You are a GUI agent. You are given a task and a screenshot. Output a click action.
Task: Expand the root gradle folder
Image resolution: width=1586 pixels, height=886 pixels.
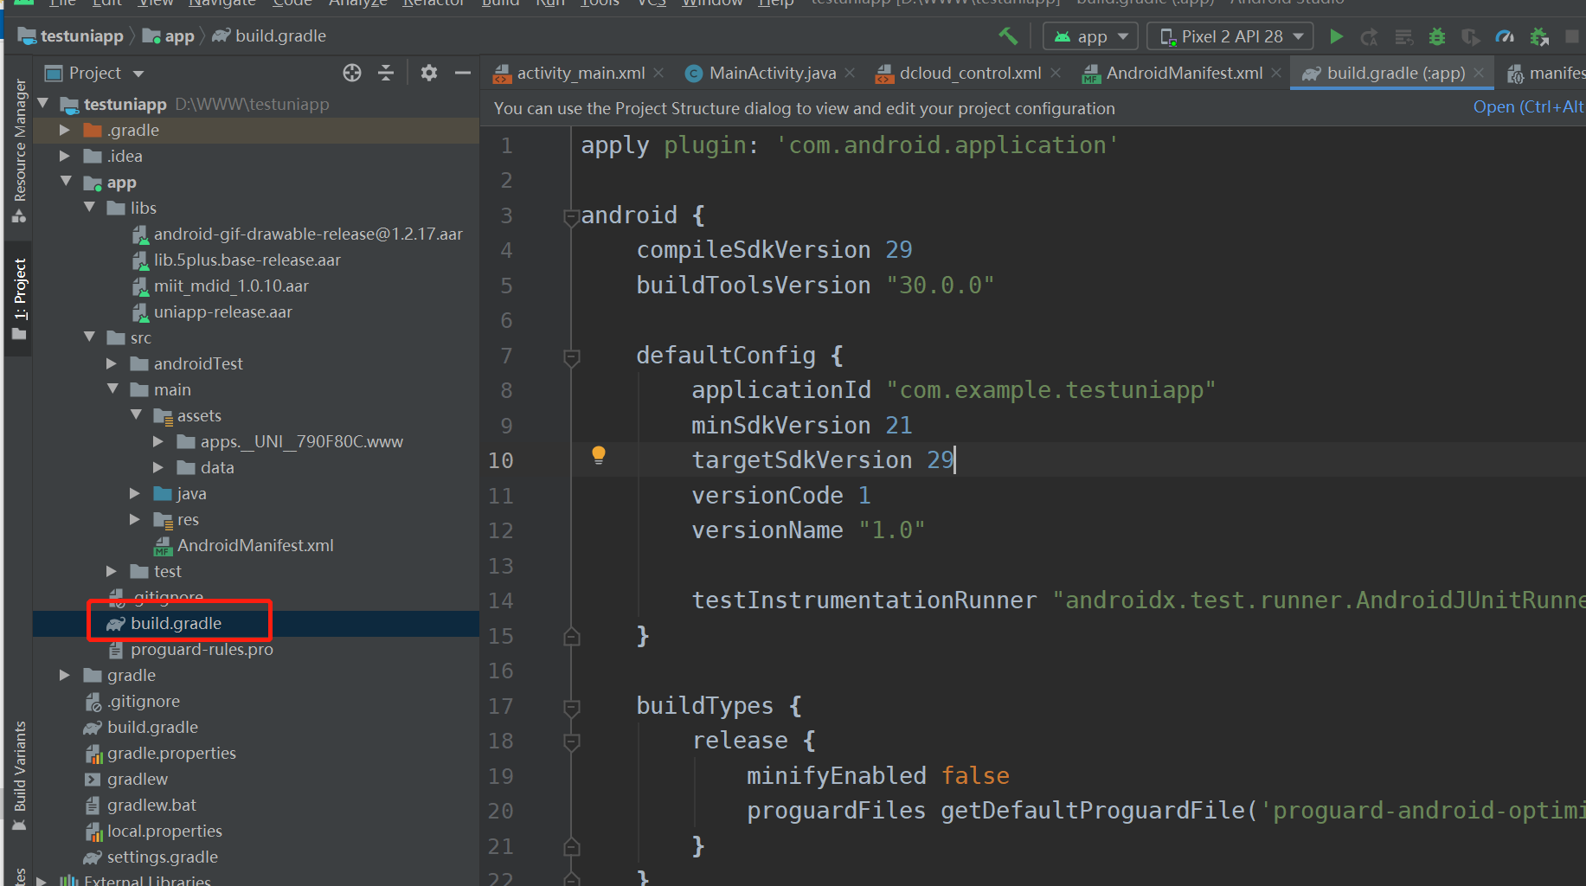(65, 675)
